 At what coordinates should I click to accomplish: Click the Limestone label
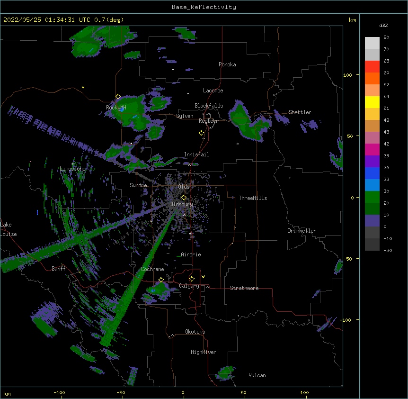pos(72,169)
